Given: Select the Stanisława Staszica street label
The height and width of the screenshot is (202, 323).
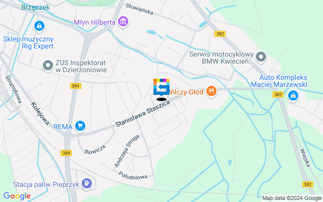Looking at the screenshot, I should 142,113.
